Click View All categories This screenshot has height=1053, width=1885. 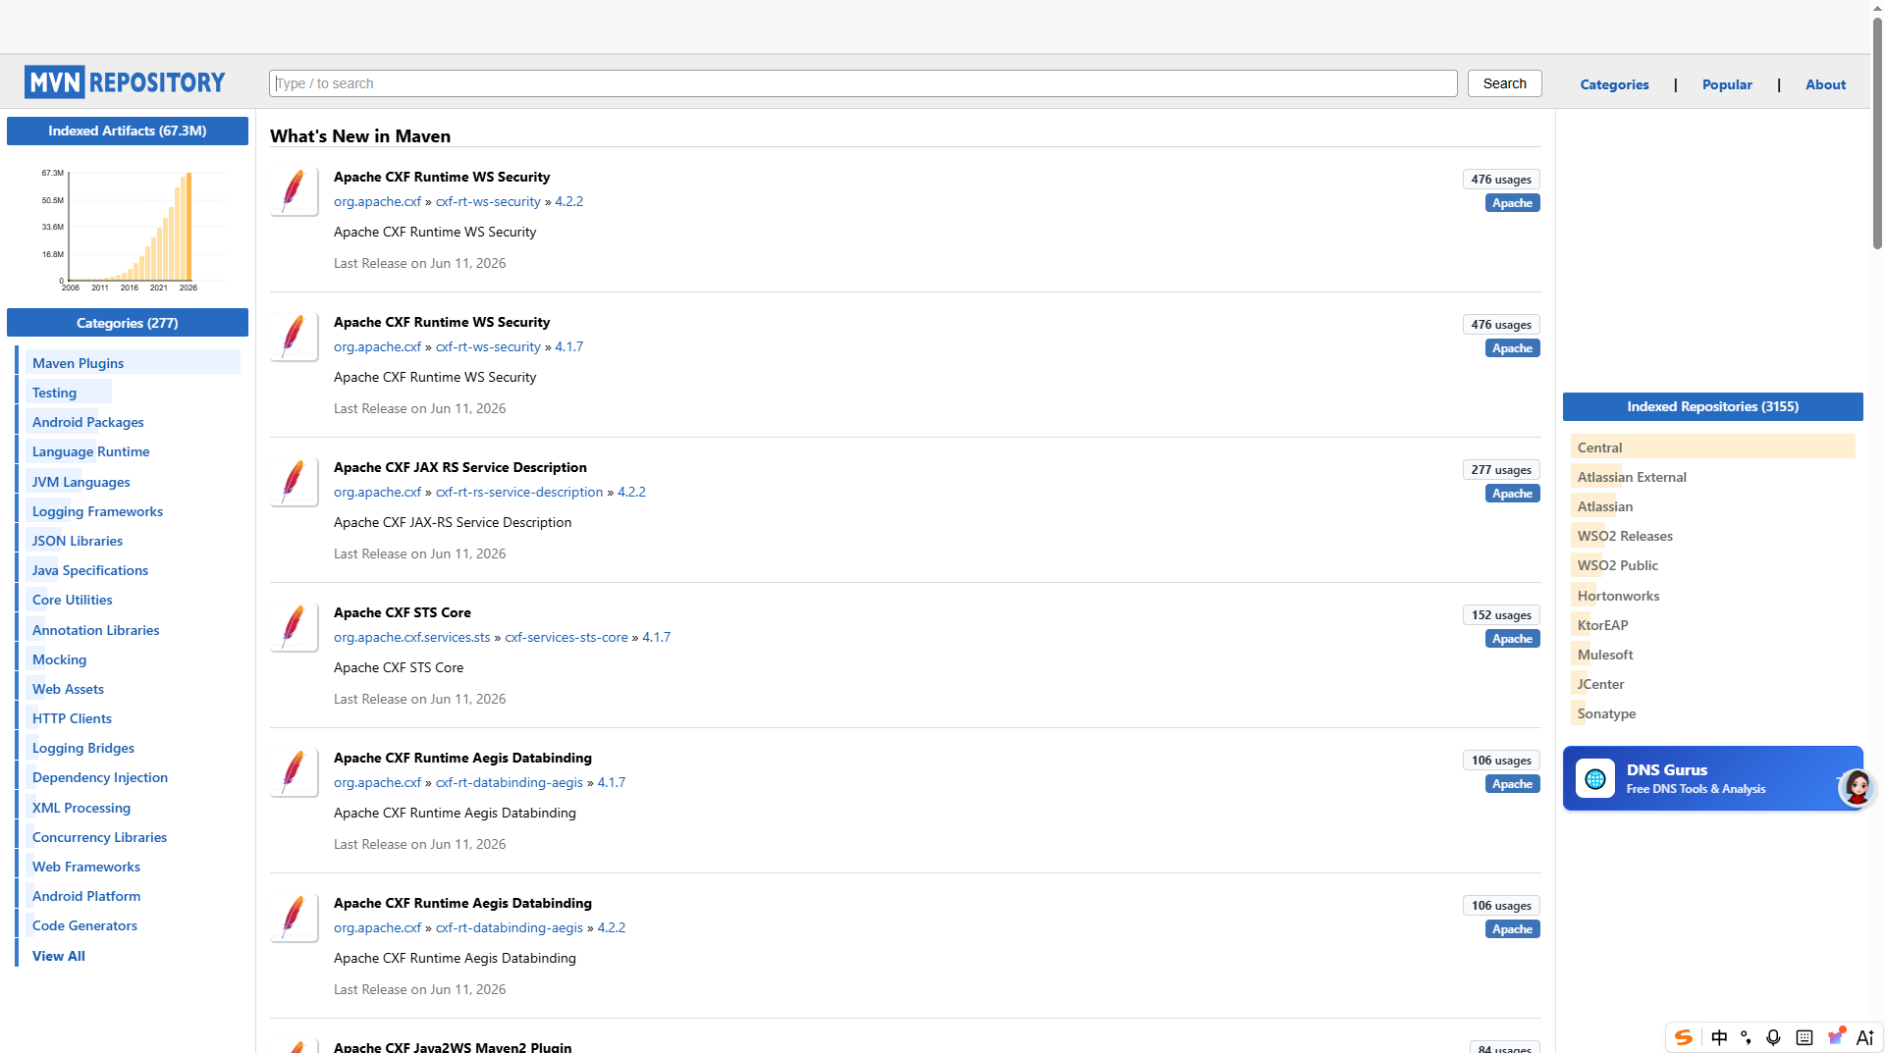pyautogui.click(x=58, y=956)
